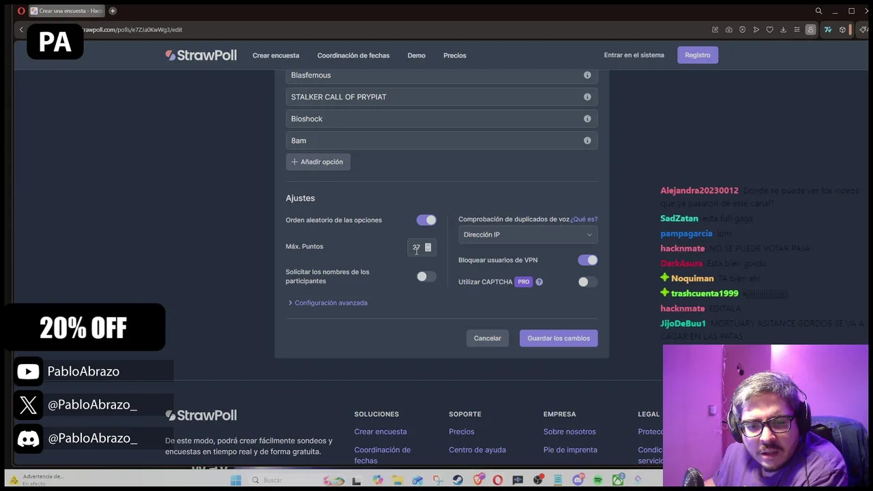The image size is (873, 491).
Task: Open Brave browser from the taskbar
Action: point(479,480)
